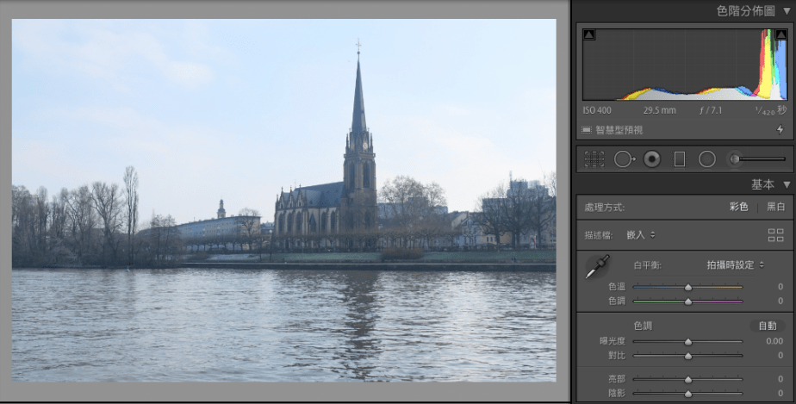Select the Spot Removal tool
The height and width of the screenshot is (404, 796).
(623, 159)
